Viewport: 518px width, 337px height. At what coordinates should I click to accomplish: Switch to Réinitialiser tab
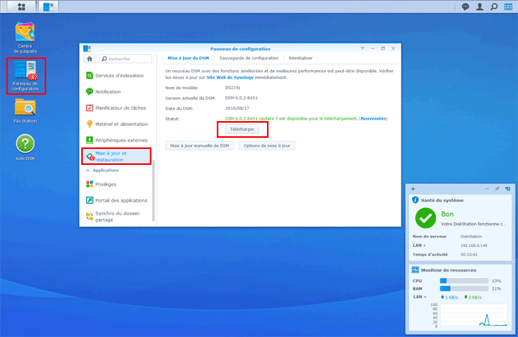pyautogui.click(x=300, y=58)
